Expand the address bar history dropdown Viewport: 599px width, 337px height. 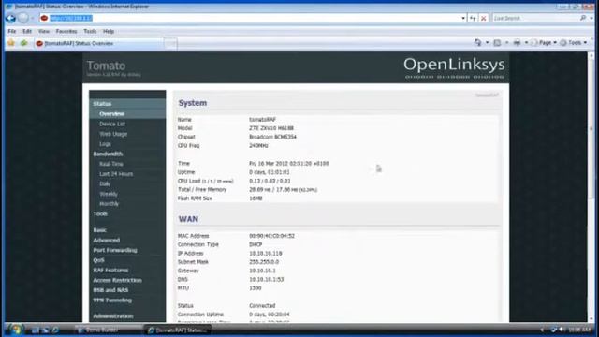tap(463, 18)
